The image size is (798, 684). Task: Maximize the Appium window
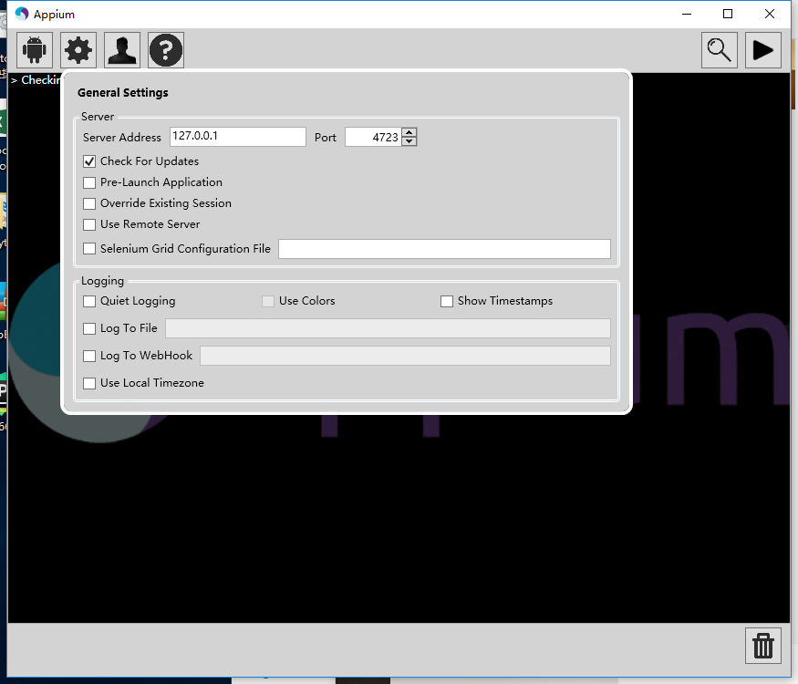(728, 14)
